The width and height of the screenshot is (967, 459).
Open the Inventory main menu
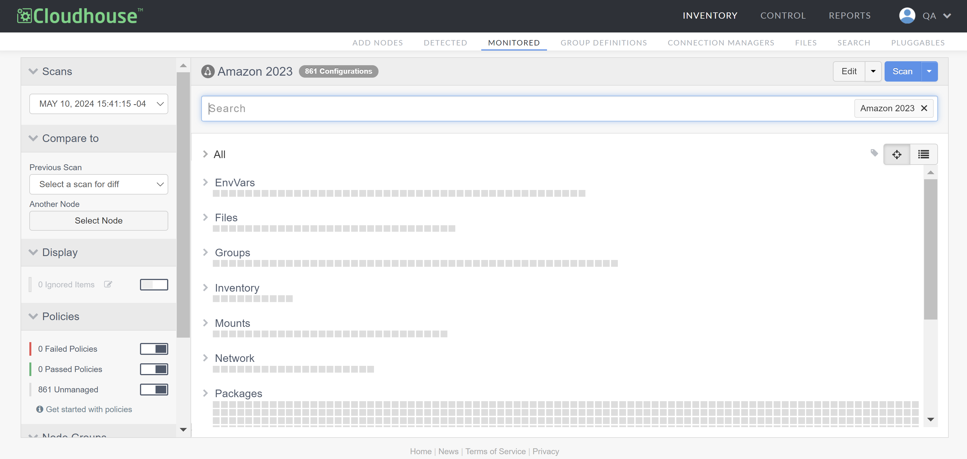pos(710,16)
